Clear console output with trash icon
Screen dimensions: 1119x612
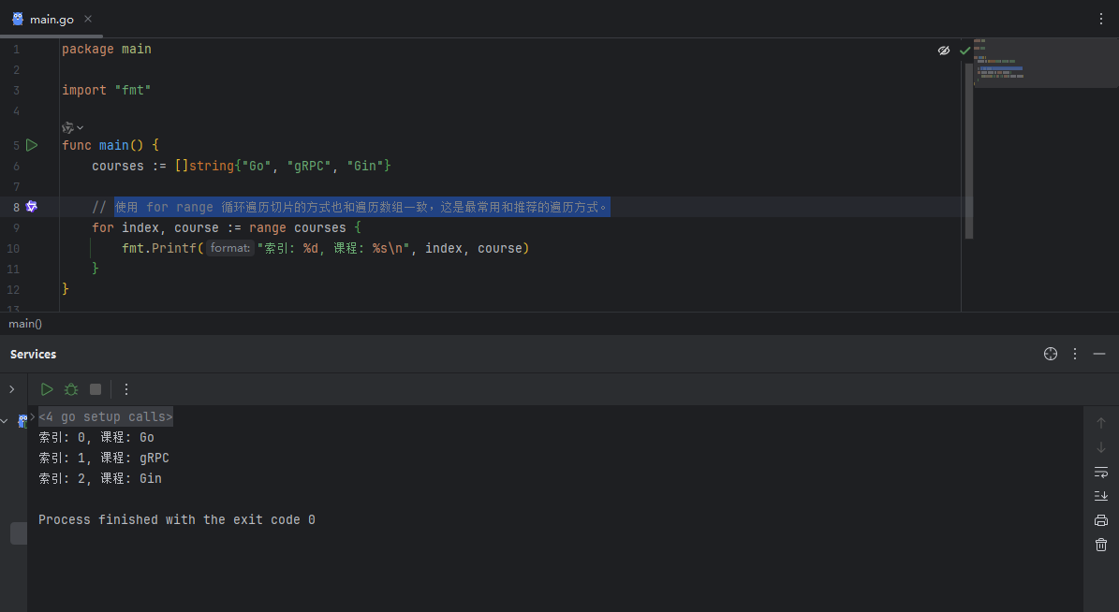pos(1101,545)
